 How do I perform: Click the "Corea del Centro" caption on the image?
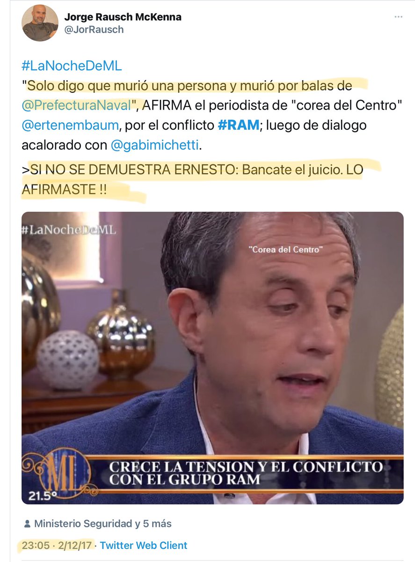point(286,250)
